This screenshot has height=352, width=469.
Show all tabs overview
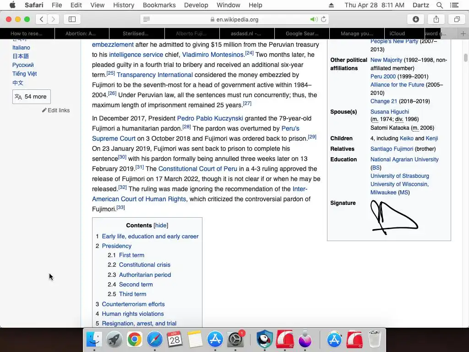point(457,19)
